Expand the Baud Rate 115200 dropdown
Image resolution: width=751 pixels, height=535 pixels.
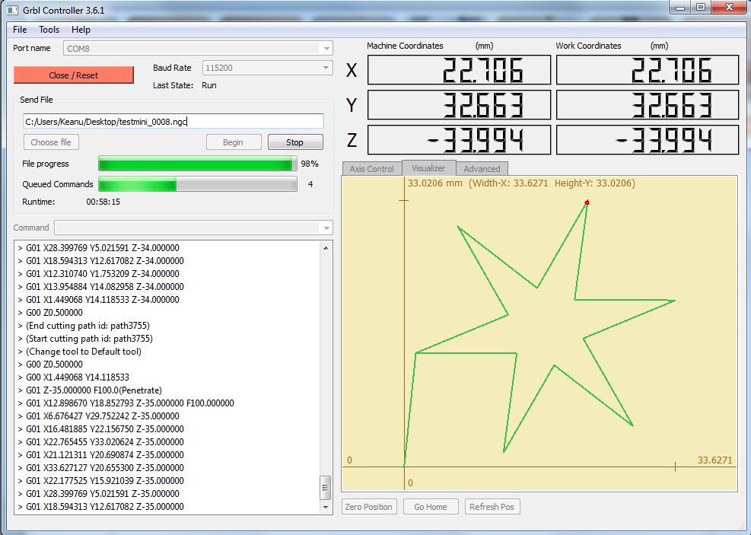click(326, 68)
